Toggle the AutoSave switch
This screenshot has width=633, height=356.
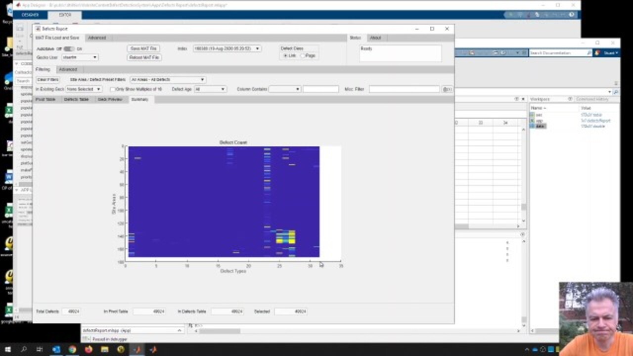(x=69, y=49)
